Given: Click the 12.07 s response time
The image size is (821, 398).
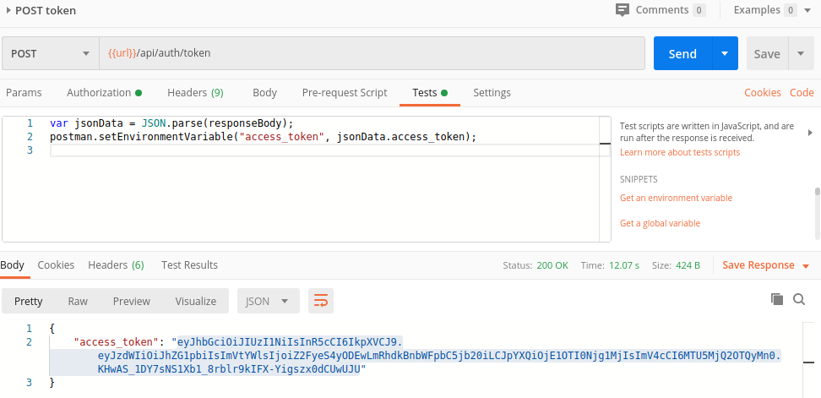Looking at the screenshot, I should point(624,265).
